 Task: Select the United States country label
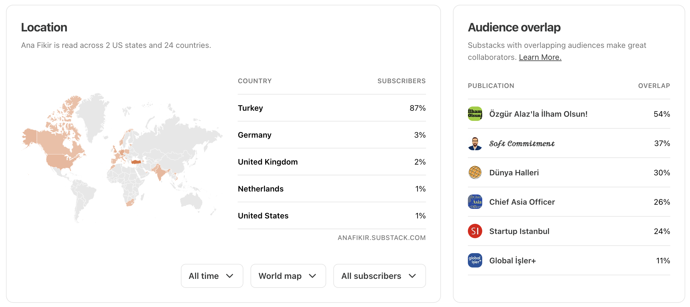(263, 216)
